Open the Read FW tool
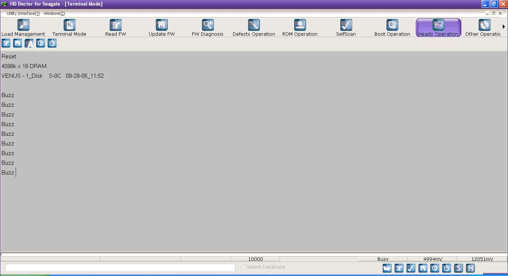Viewport: 508px width, 276px height. (115, 28)
